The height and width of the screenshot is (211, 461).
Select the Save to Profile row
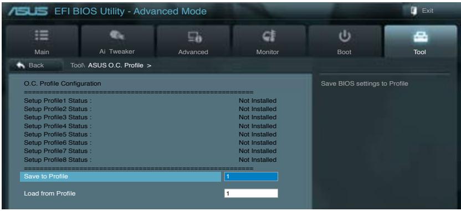[x=120, y=176]
